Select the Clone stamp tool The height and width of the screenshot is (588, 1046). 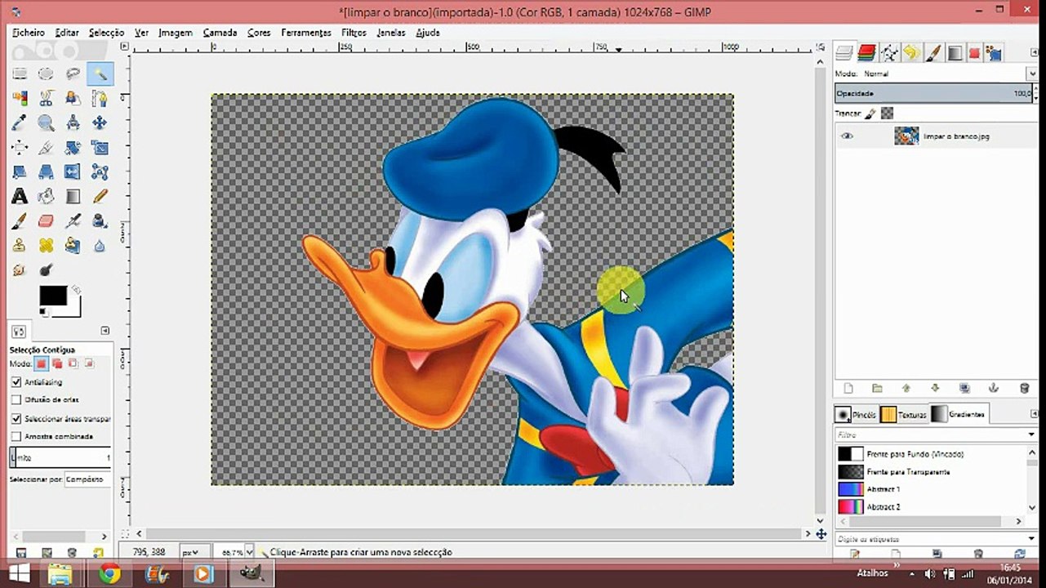(x=20, y=246)
